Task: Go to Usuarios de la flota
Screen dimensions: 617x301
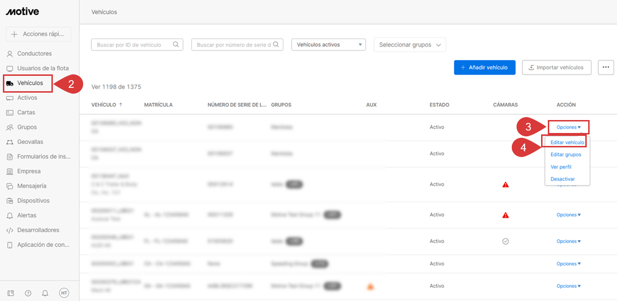Action: click(x=43, y=68)
